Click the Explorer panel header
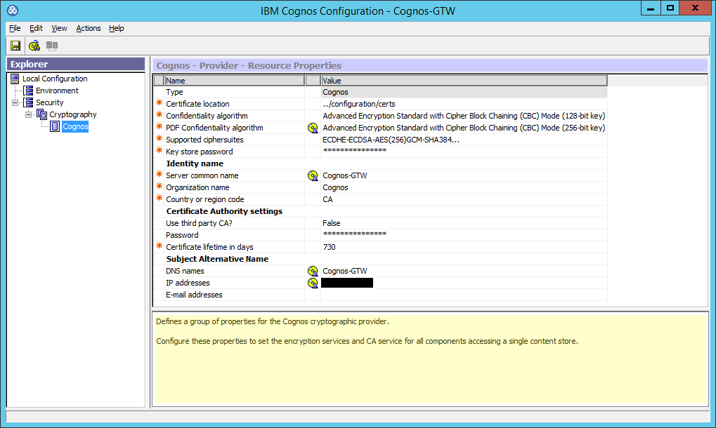Screen dimensions: 716x428 (x=76, y=65)
